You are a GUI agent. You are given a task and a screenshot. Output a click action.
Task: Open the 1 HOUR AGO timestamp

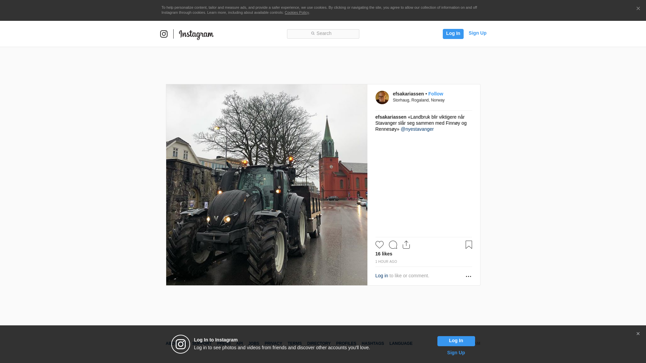[386, 261]
